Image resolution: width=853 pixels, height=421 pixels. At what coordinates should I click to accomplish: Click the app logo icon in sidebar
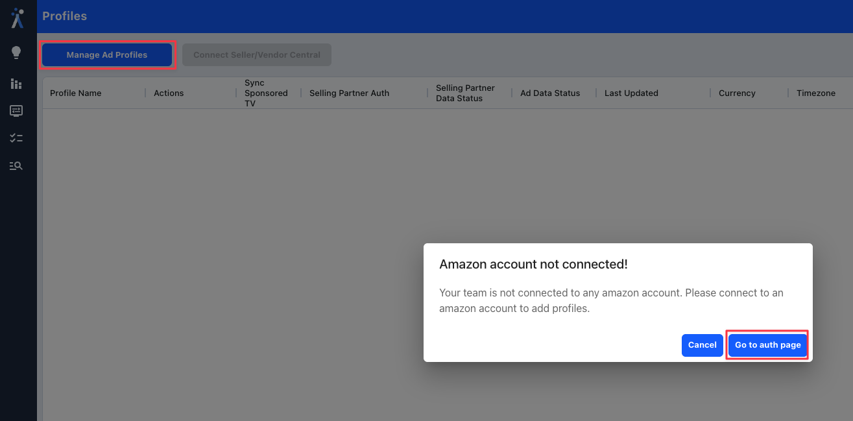pyautogui.click(x=18, y=18)
